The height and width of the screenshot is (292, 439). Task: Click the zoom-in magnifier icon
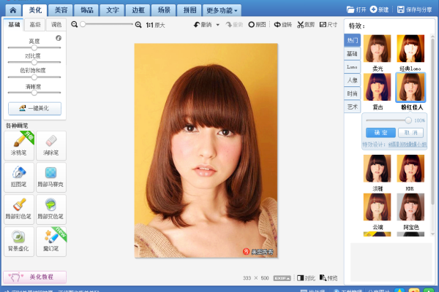(x=139, y=25)
